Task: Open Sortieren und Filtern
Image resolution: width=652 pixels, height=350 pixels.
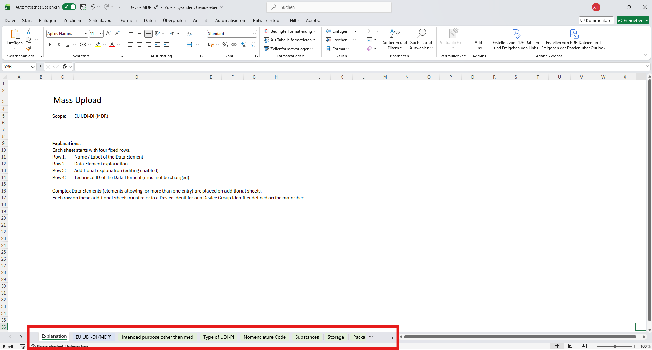Action: 395,39
